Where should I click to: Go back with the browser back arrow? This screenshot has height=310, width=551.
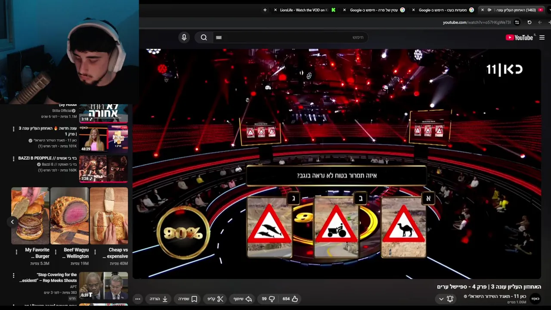click(x=540, y=22)
